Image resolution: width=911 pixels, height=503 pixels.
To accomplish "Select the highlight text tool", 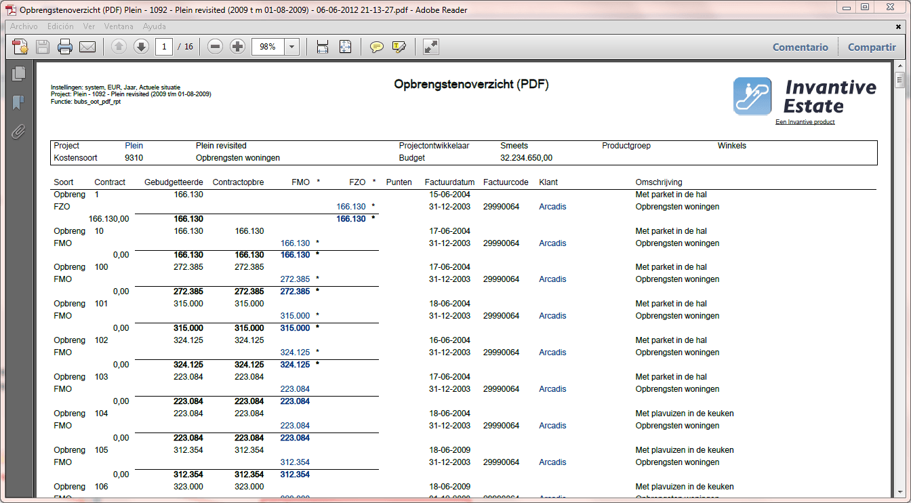I will click(399, 47).
